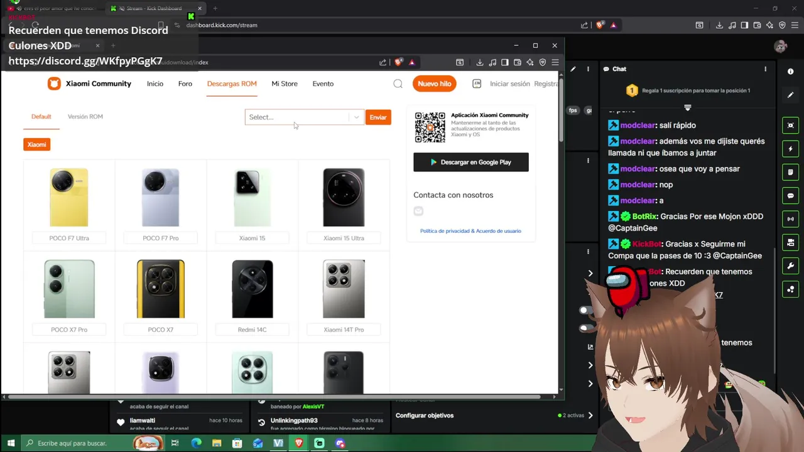Screen dimensions: 804x452
Task: Open Brave browser from the taskbar
Action: point(299,443)
